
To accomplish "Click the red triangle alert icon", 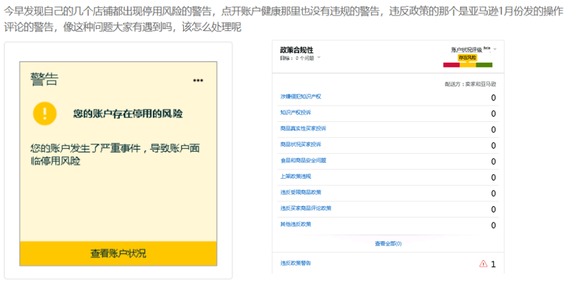I will (483, 264).
